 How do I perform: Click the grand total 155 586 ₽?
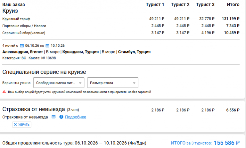click(x=226, y=143)
